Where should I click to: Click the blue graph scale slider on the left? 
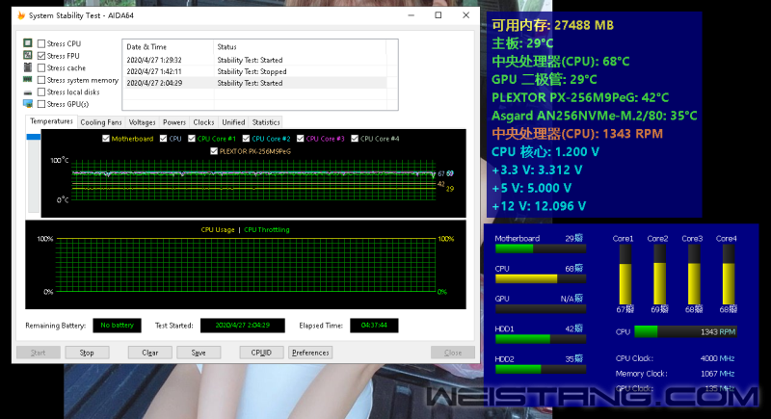pyautogui.click(x=35, y=138)
